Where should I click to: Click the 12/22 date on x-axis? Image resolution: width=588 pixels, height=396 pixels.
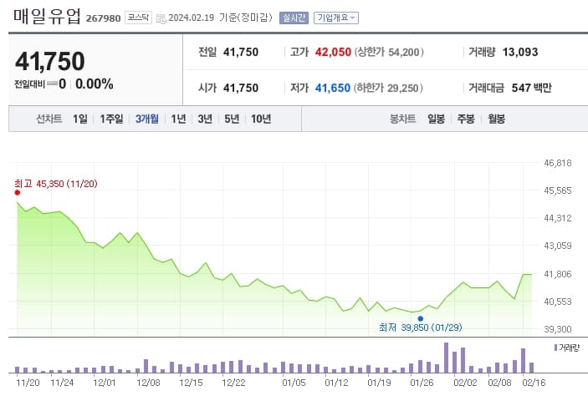pos(233,383)
